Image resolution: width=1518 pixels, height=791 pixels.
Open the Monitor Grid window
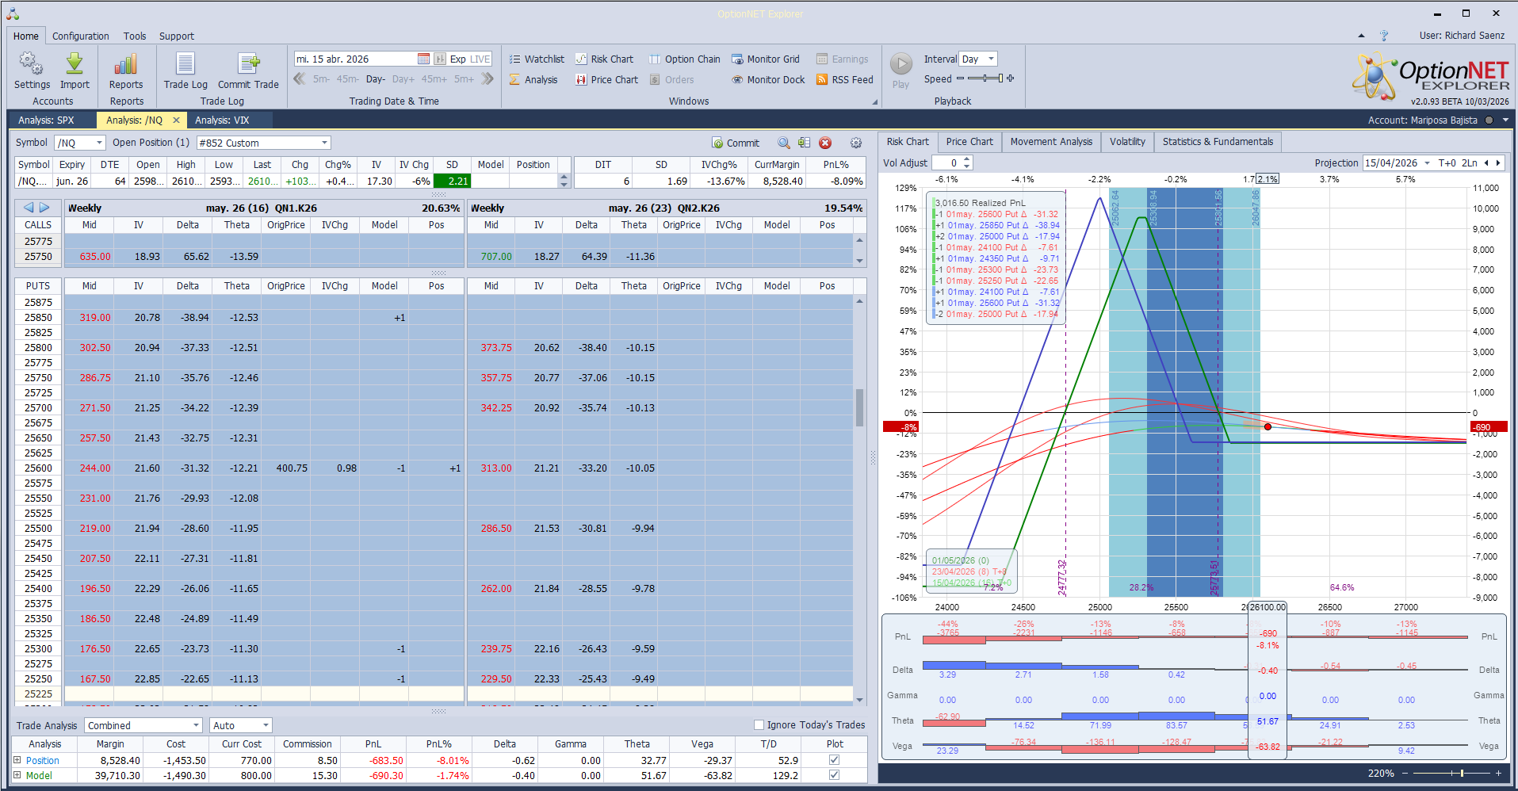766,59
